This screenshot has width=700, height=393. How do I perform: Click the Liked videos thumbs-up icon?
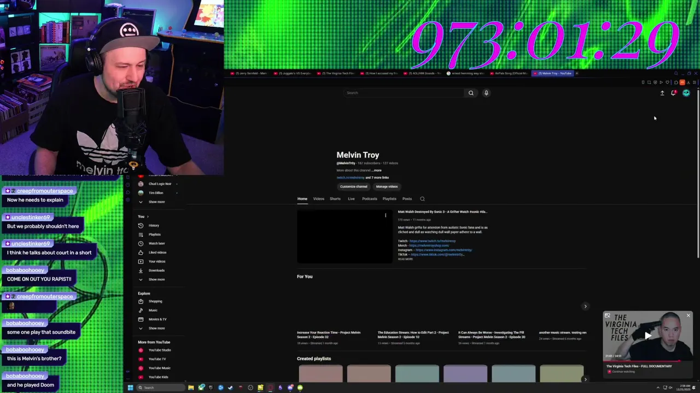tap(141, 252)
